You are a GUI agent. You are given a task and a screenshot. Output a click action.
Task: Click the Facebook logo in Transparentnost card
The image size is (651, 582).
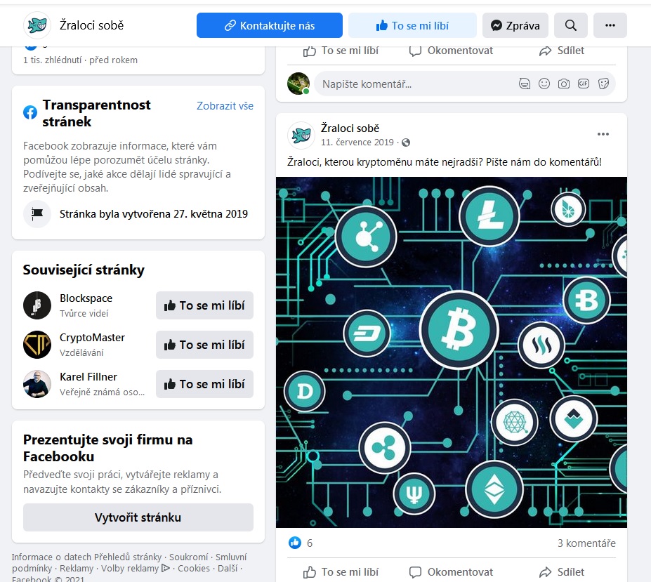pyautogui.click(x=30, y=112)
